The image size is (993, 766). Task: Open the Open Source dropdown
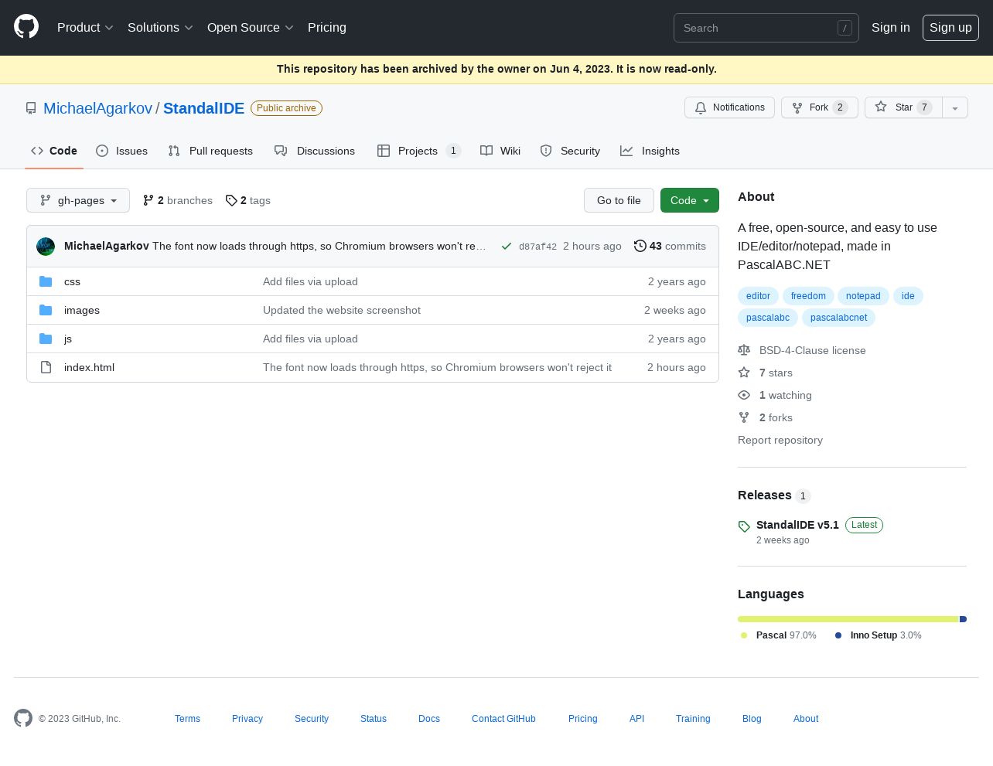[x=251, y=27]
